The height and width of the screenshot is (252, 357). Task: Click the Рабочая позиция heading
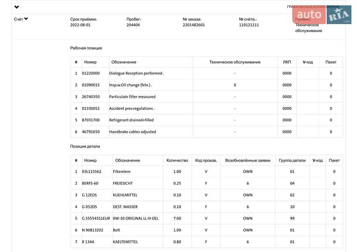click(86, 48)
